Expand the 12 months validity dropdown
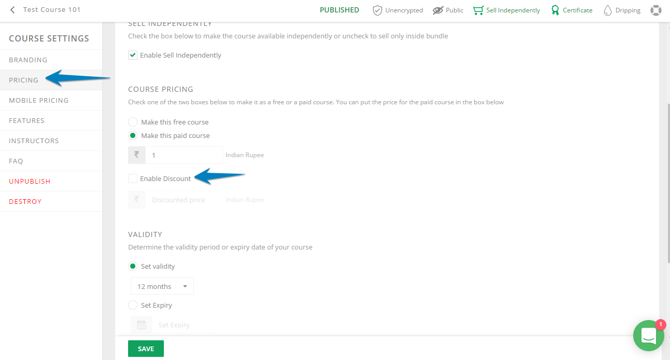670x360 pixels. click(162, 286)
